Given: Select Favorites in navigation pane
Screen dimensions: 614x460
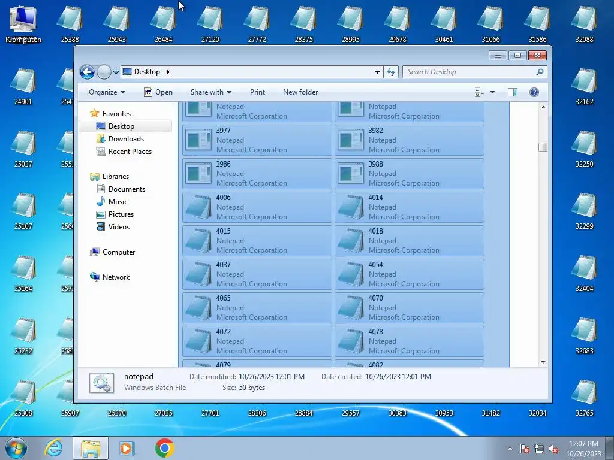Looking at the screenshot, I should (116, 113).
